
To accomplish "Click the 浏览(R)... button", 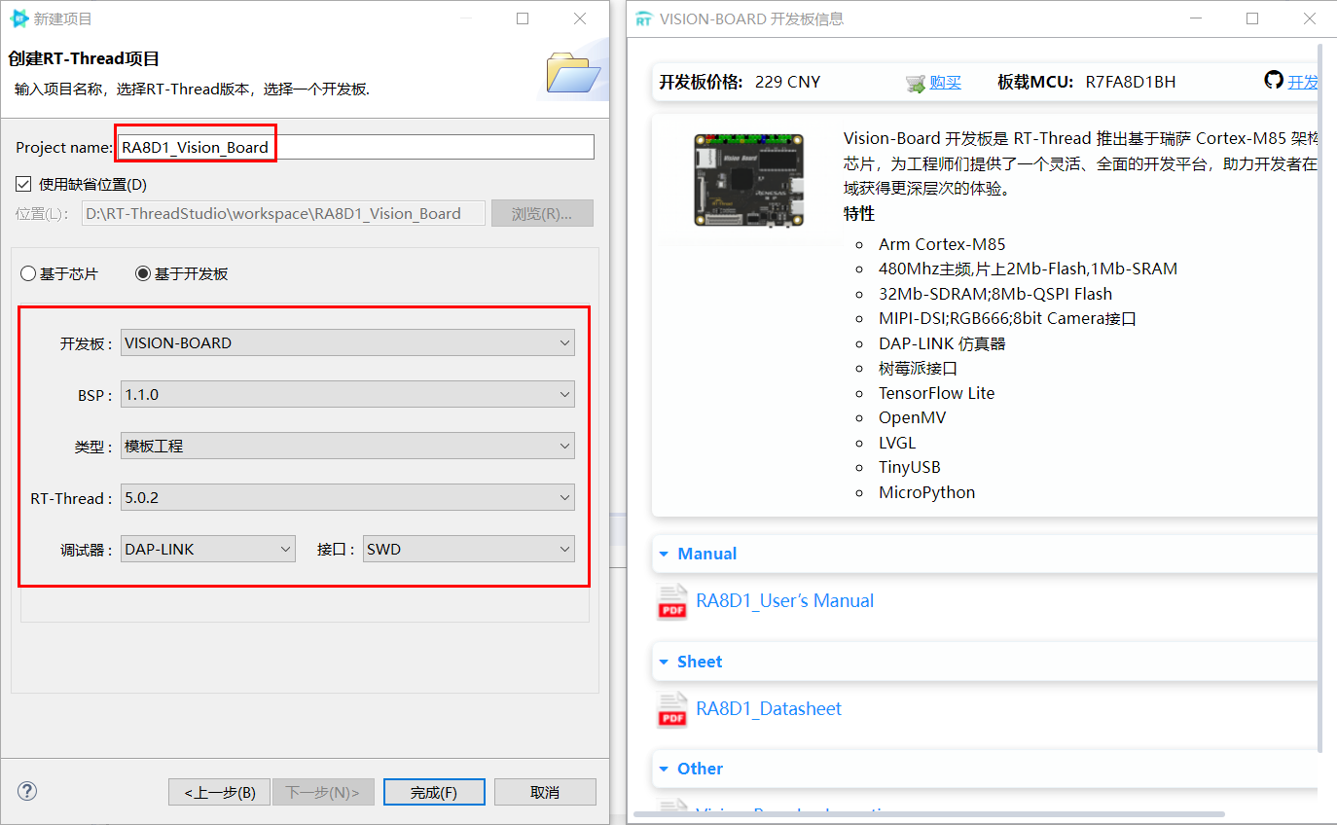I will coord(542,213).
